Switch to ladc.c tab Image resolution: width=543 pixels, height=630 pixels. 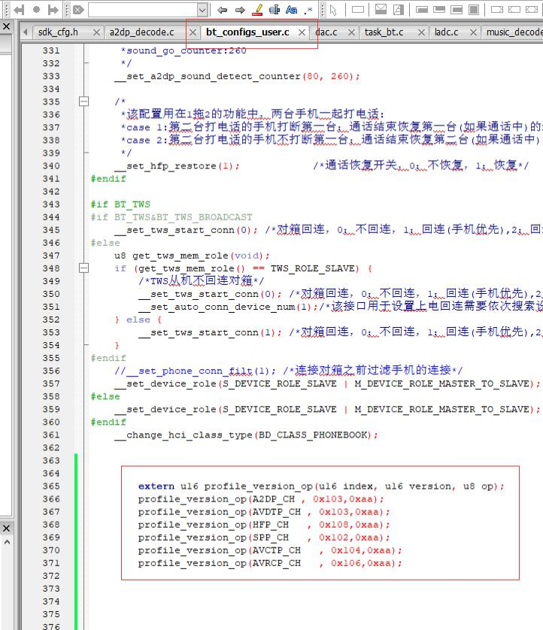click(x=446, y=32)
